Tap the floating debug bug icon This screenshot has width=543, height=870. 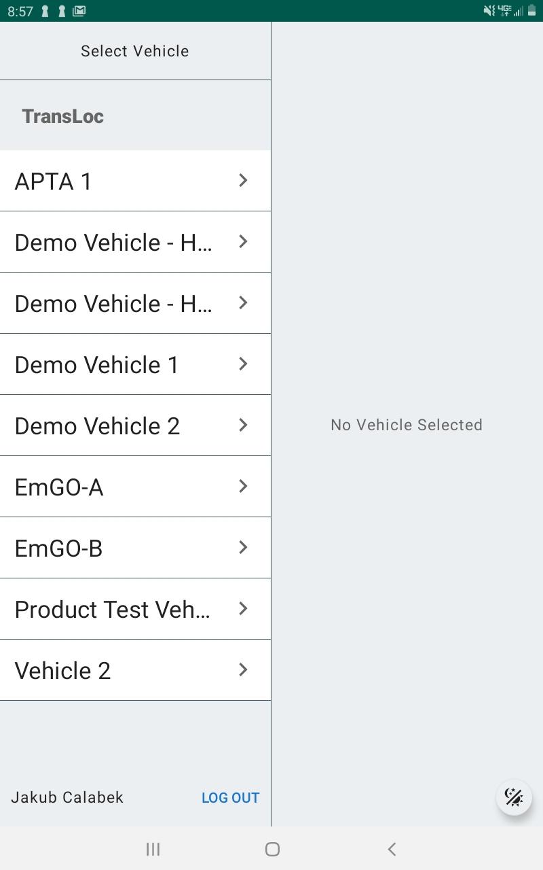point(514,797)
